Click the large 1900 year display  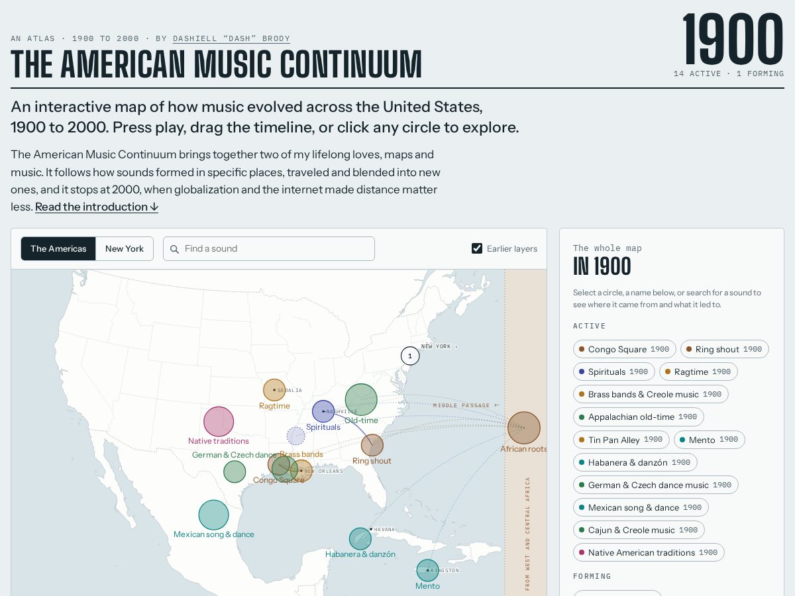[732, 38]
